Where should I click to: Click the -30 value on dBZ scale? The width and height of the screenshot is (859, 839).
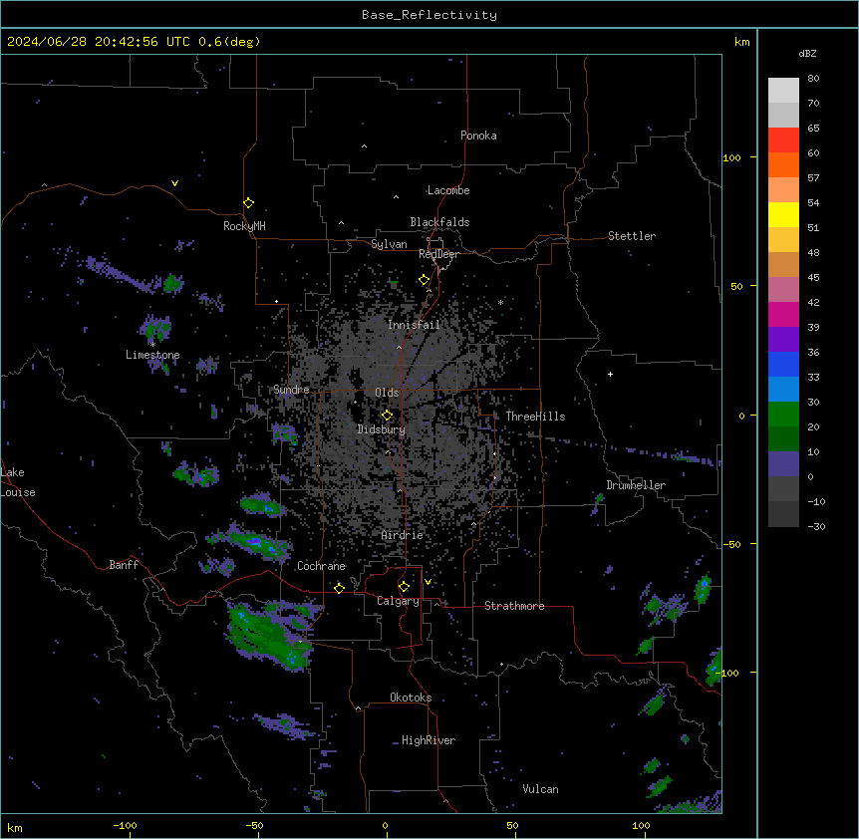pyautogui.click(x=816, y=526)
